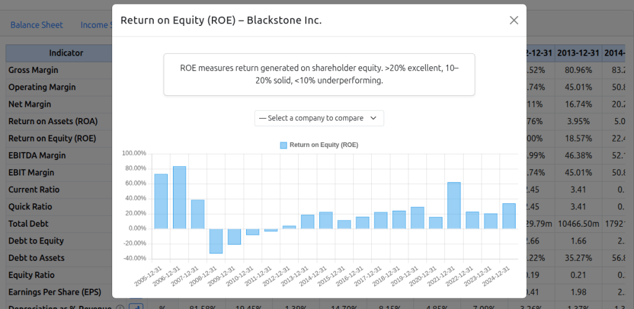Viewport: 634px width, 309px height.
Task: Toggle the ROE legend color box
Action: pyautogui.click(x=284, y=145)
